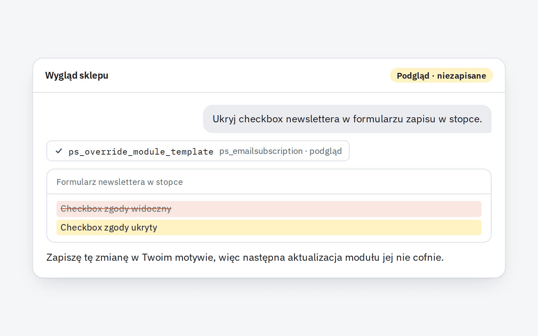
Task: Click the assistant reply starting 'Zapiszę tę zmianę'
Action: (245, 257)
